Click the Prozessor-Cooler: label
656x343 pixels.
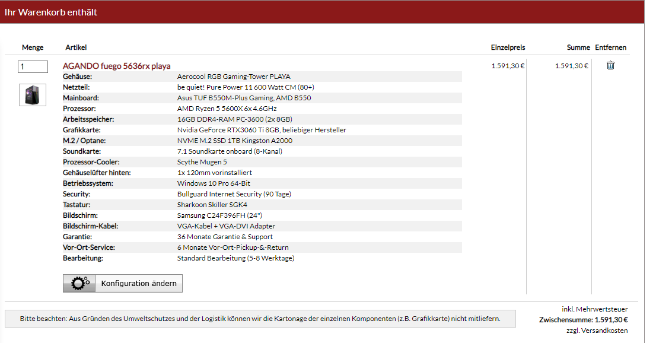tap(91, 162)
